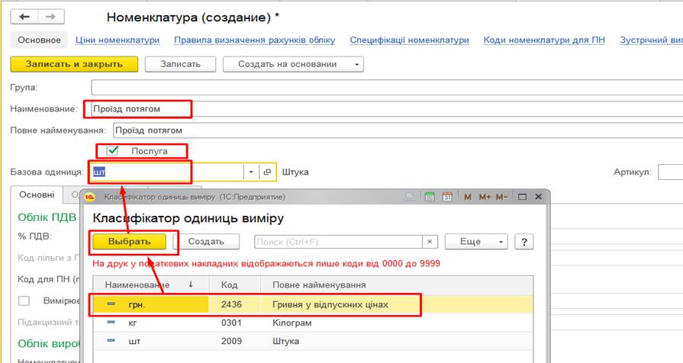Open the Базова одиниця field's open-item icon
Viewport: 683px width, 363px height.
pyautogui.click(x=267, y=172)
